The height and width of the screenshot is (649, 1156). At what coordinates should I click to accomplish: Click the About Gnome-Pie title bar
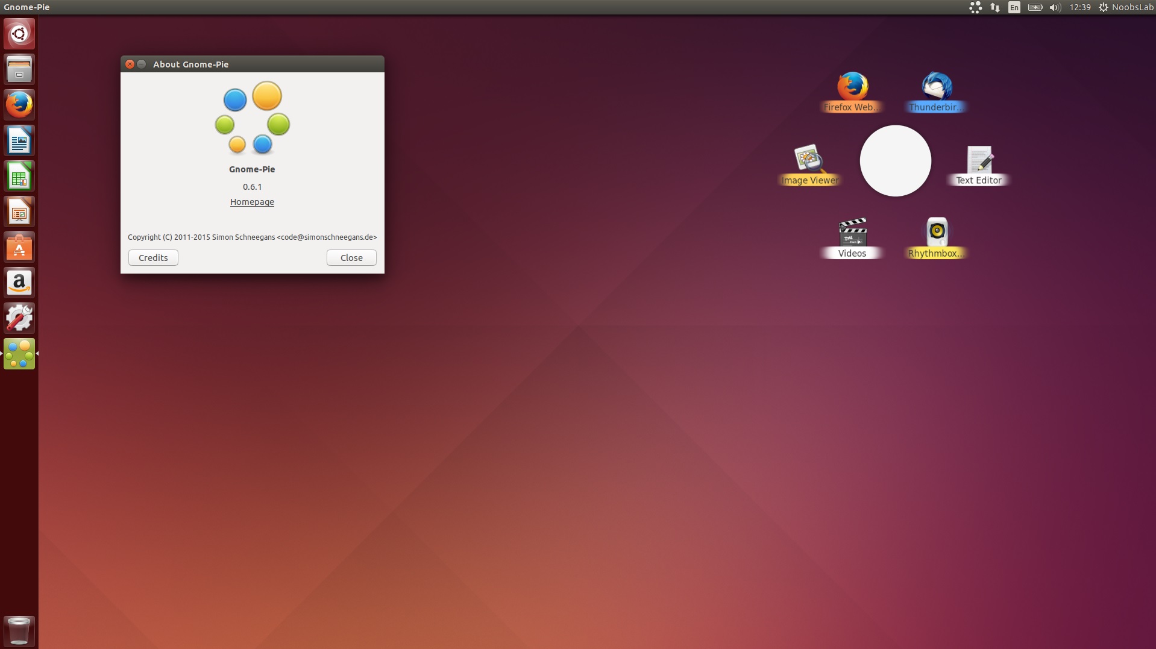pyautogui.click(x=253, y=64)
